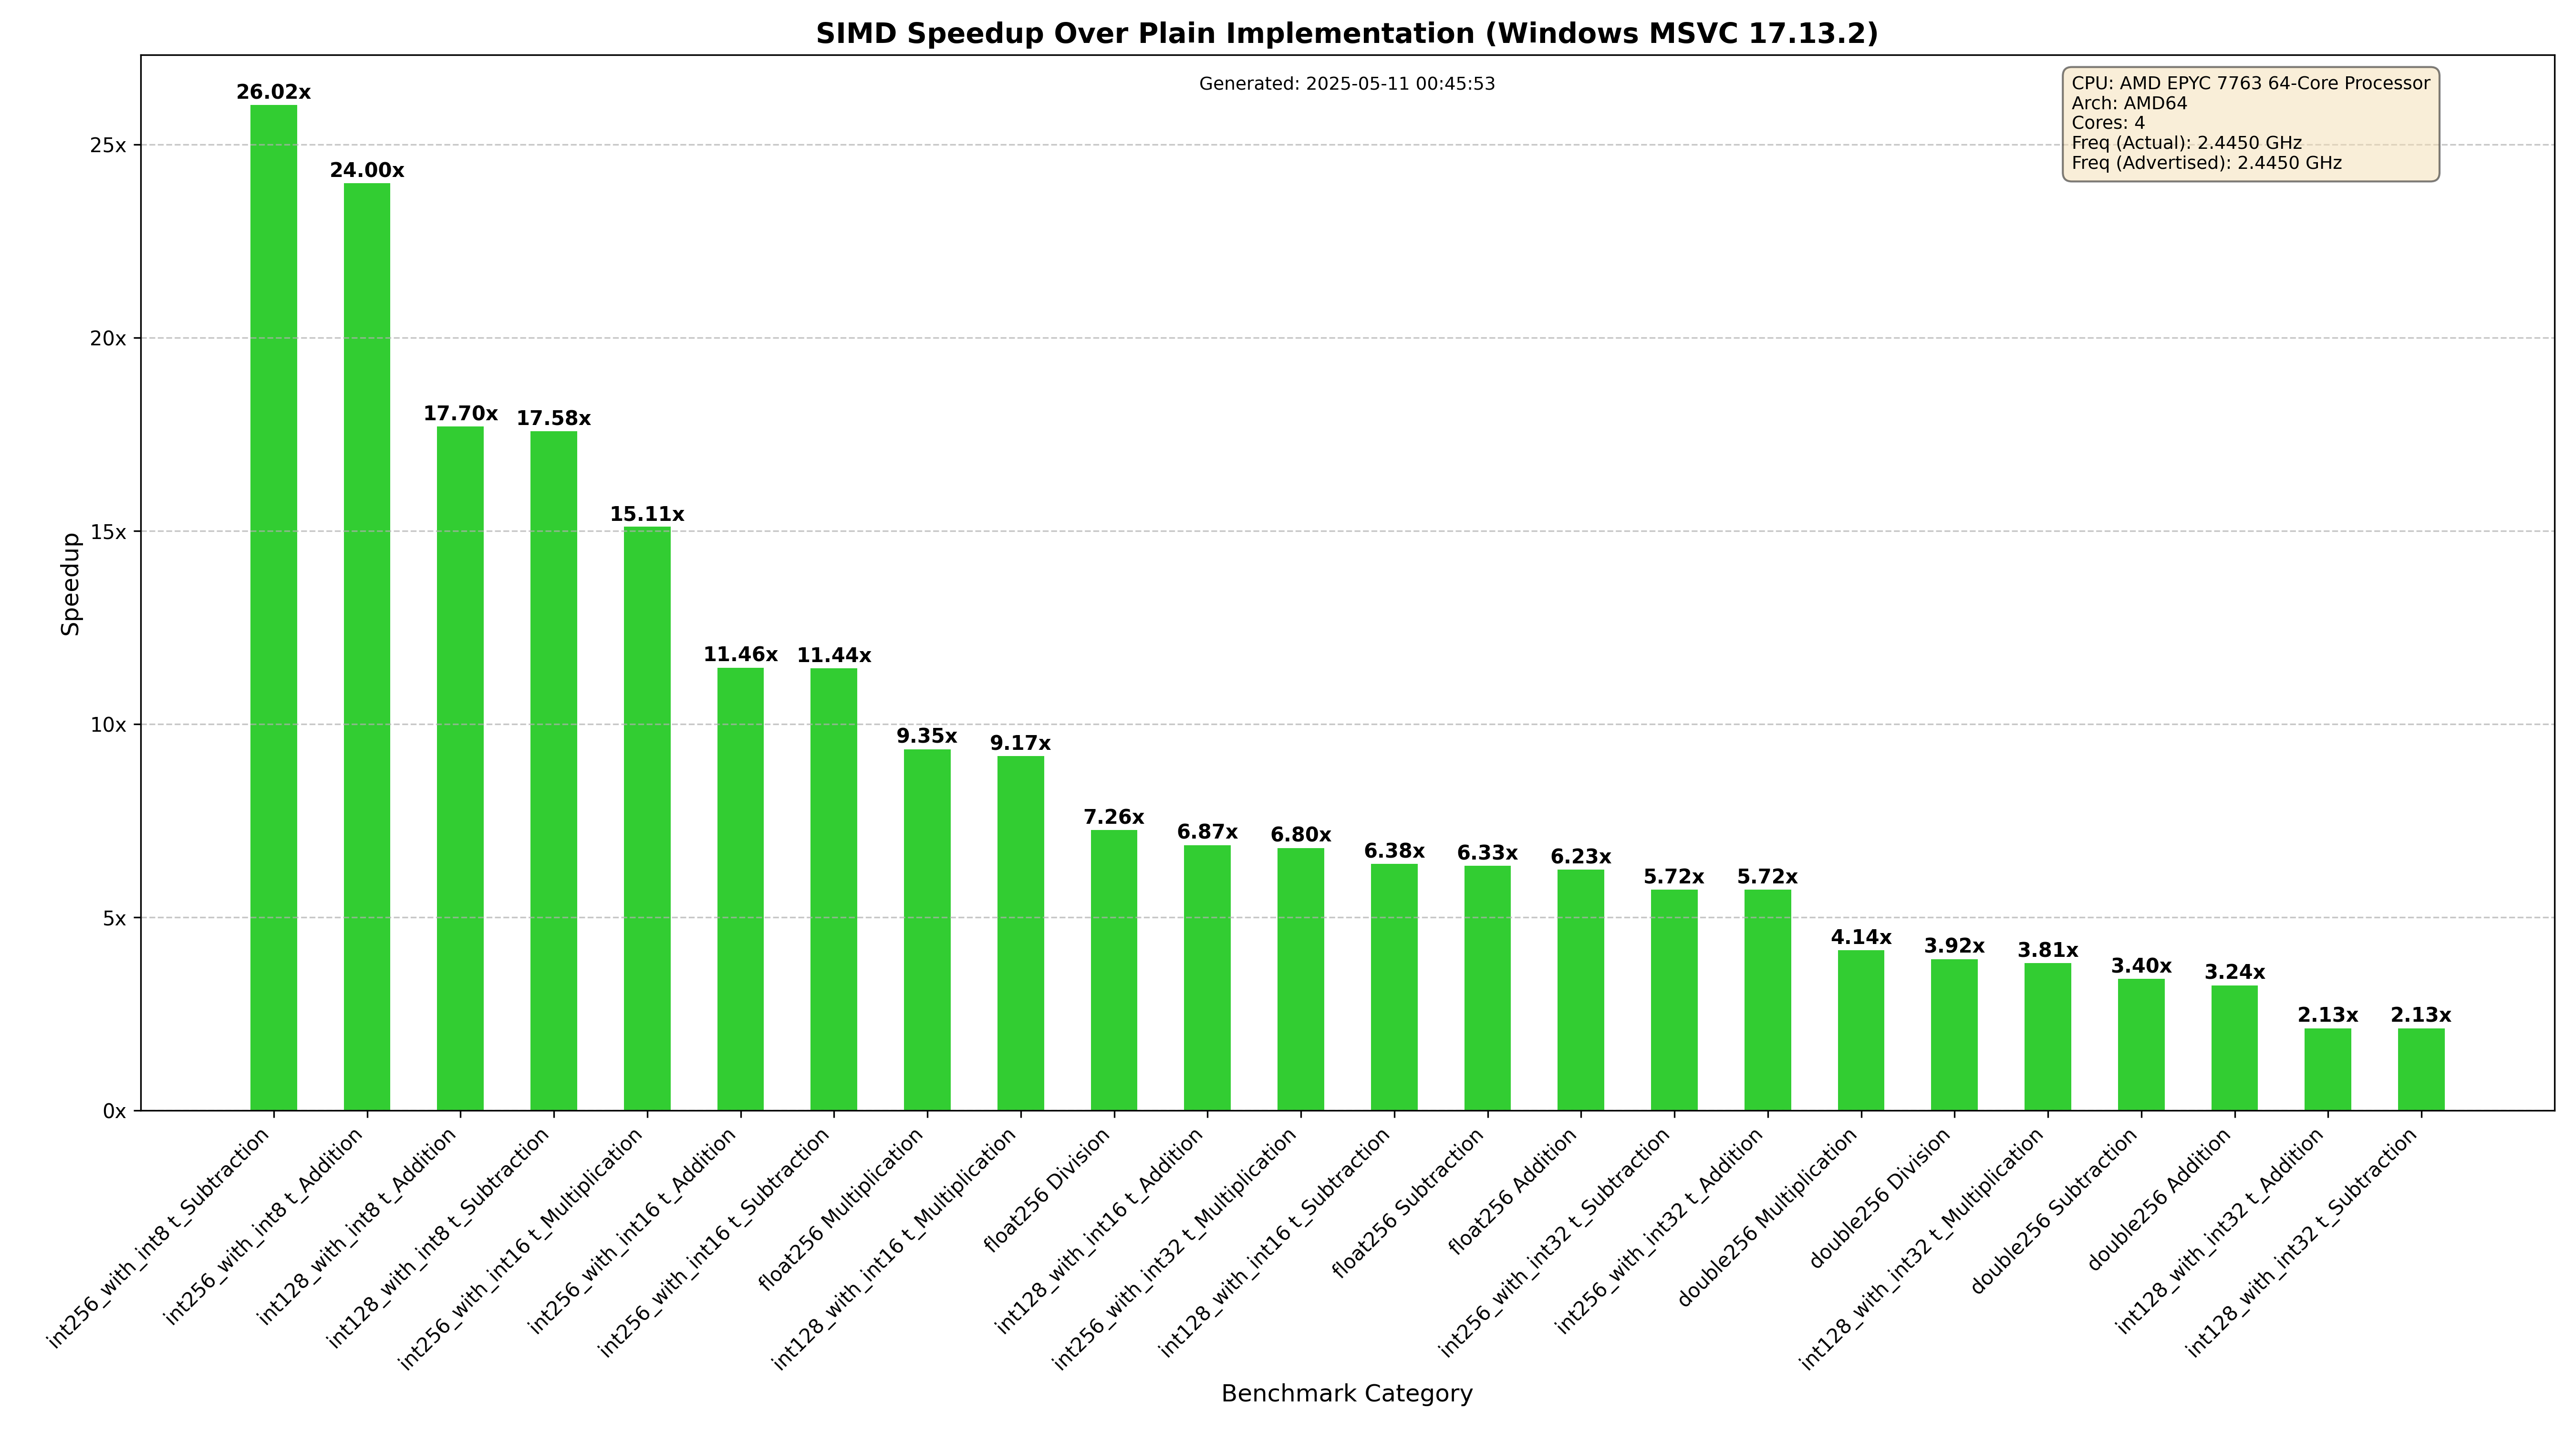Click the CPU info box

(x=2250, y=124)
